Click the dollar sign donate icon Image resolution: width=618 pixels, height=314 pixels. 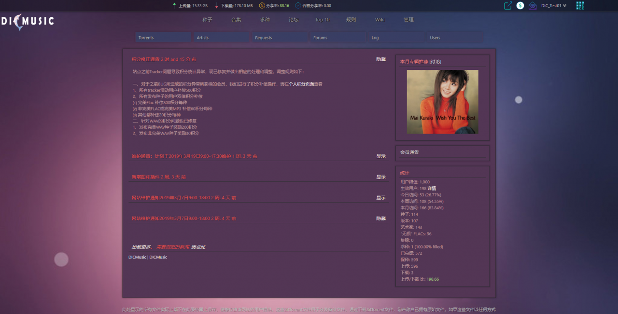[520, 6]
